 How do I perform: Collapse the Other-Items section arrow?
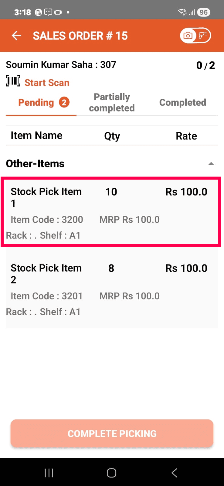[x=211, y=164]
